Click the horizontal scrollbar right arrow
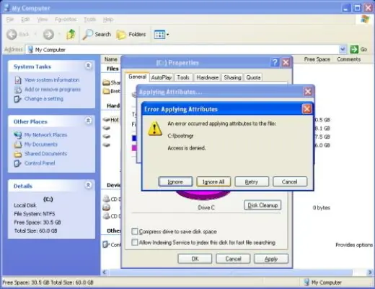Image resolution: width=375 pixels, height=289 pixels. tap(369, 272)
